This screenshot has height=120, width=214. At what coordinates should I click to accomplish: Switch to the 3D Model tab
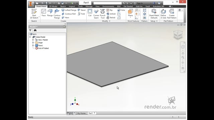tap(53, 6)
